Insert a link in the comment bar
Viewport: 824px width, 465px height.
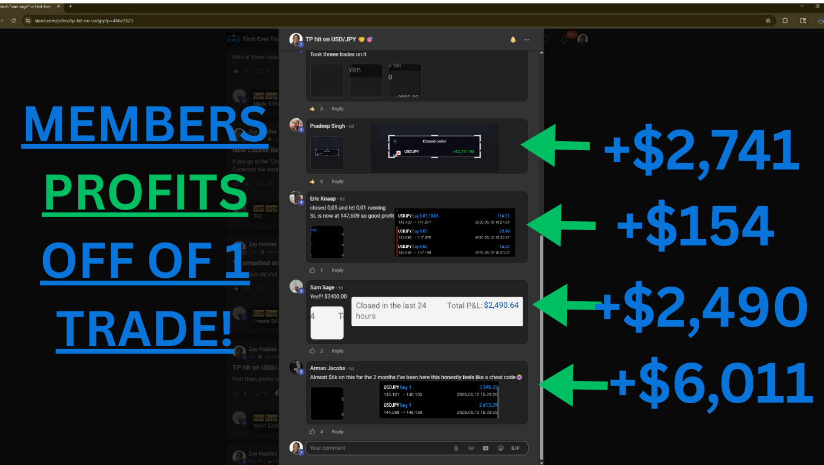(471, 448)
